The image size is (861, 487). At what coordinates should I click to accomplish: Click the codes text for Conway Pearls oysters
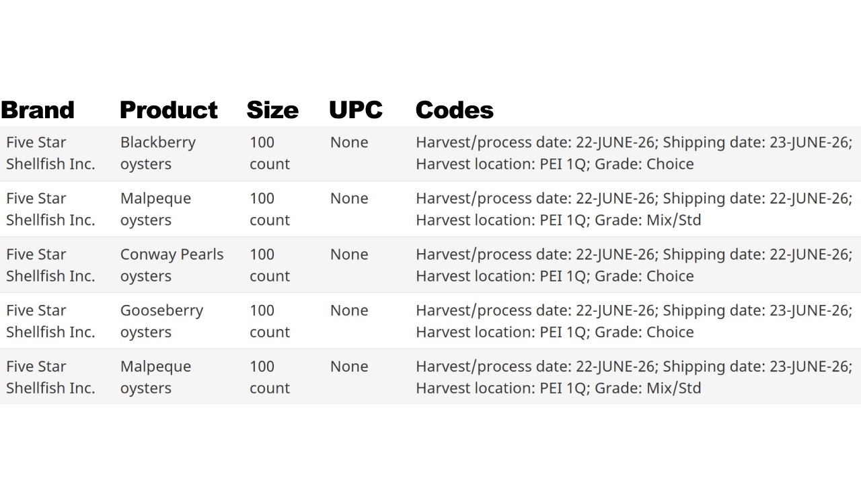[634, 265]
